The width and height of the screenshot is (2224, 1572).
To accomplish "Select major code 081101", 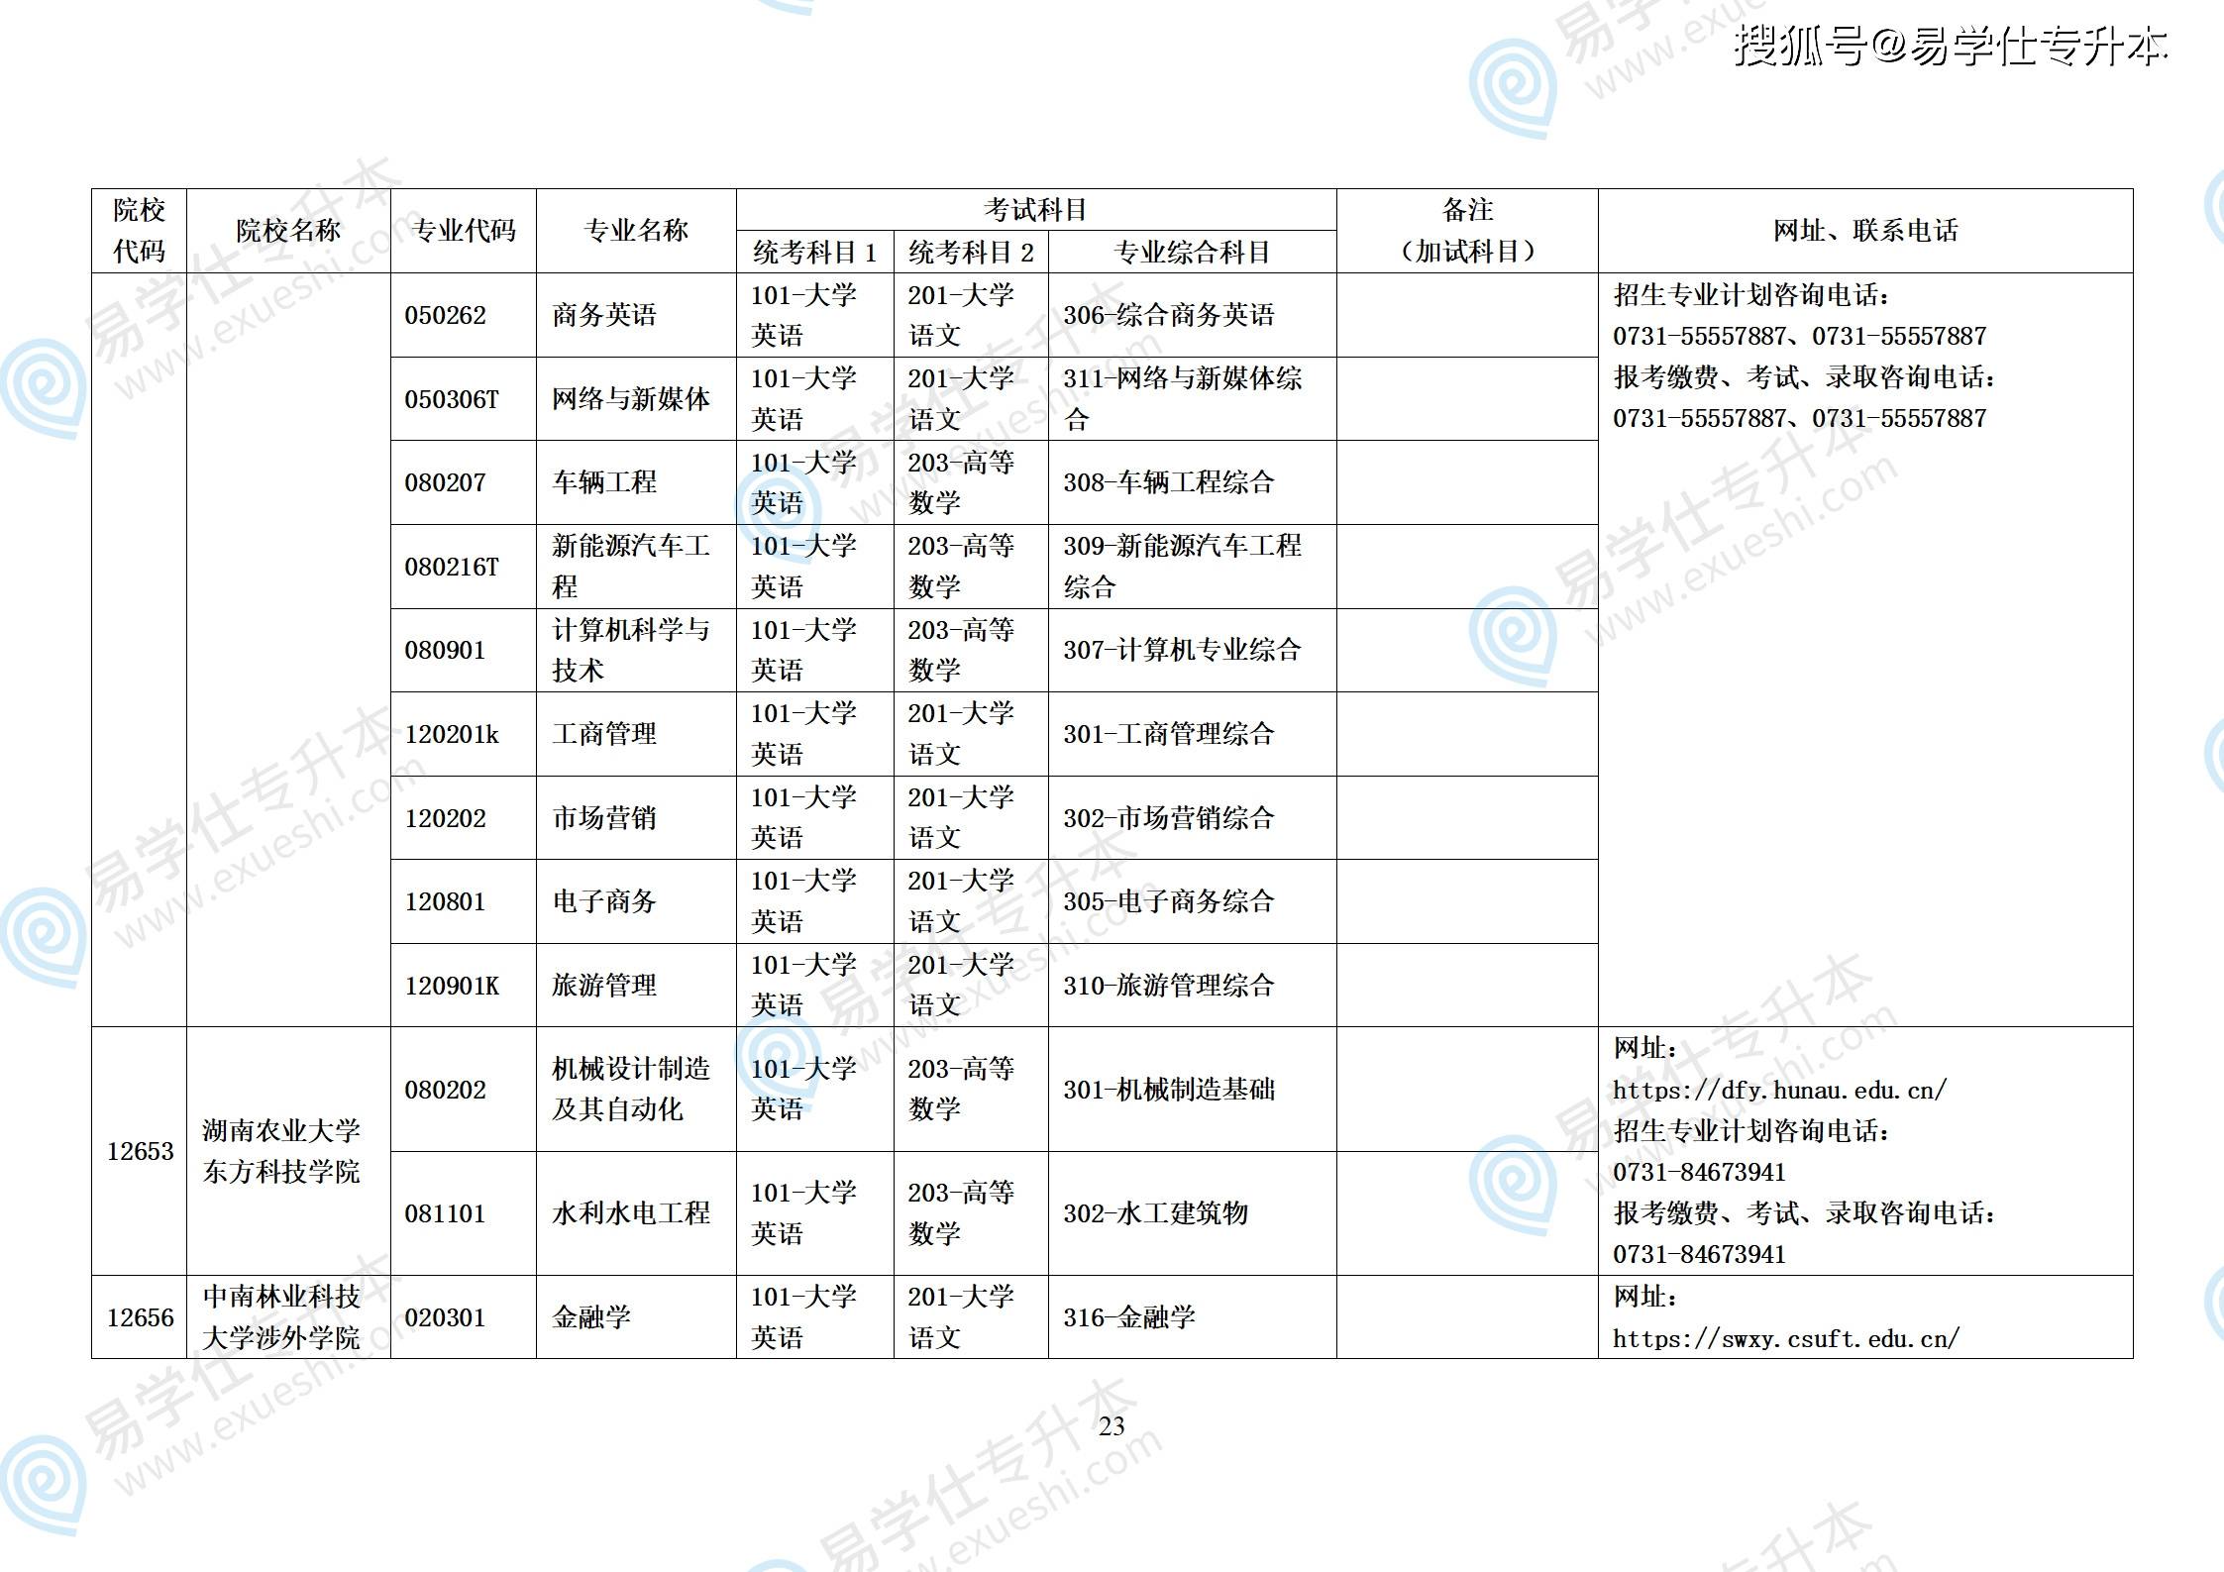I will point(464,1213).
